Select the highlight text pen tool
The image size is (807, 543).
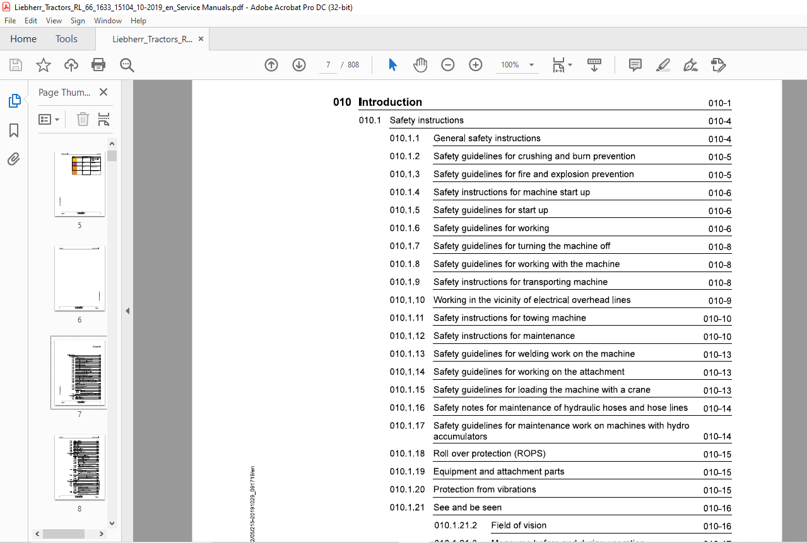pos(663,65)
